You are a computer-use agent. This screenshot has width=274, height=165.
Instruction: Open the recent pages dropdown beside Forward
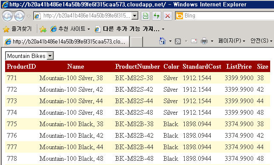click(x=29, y=16)
